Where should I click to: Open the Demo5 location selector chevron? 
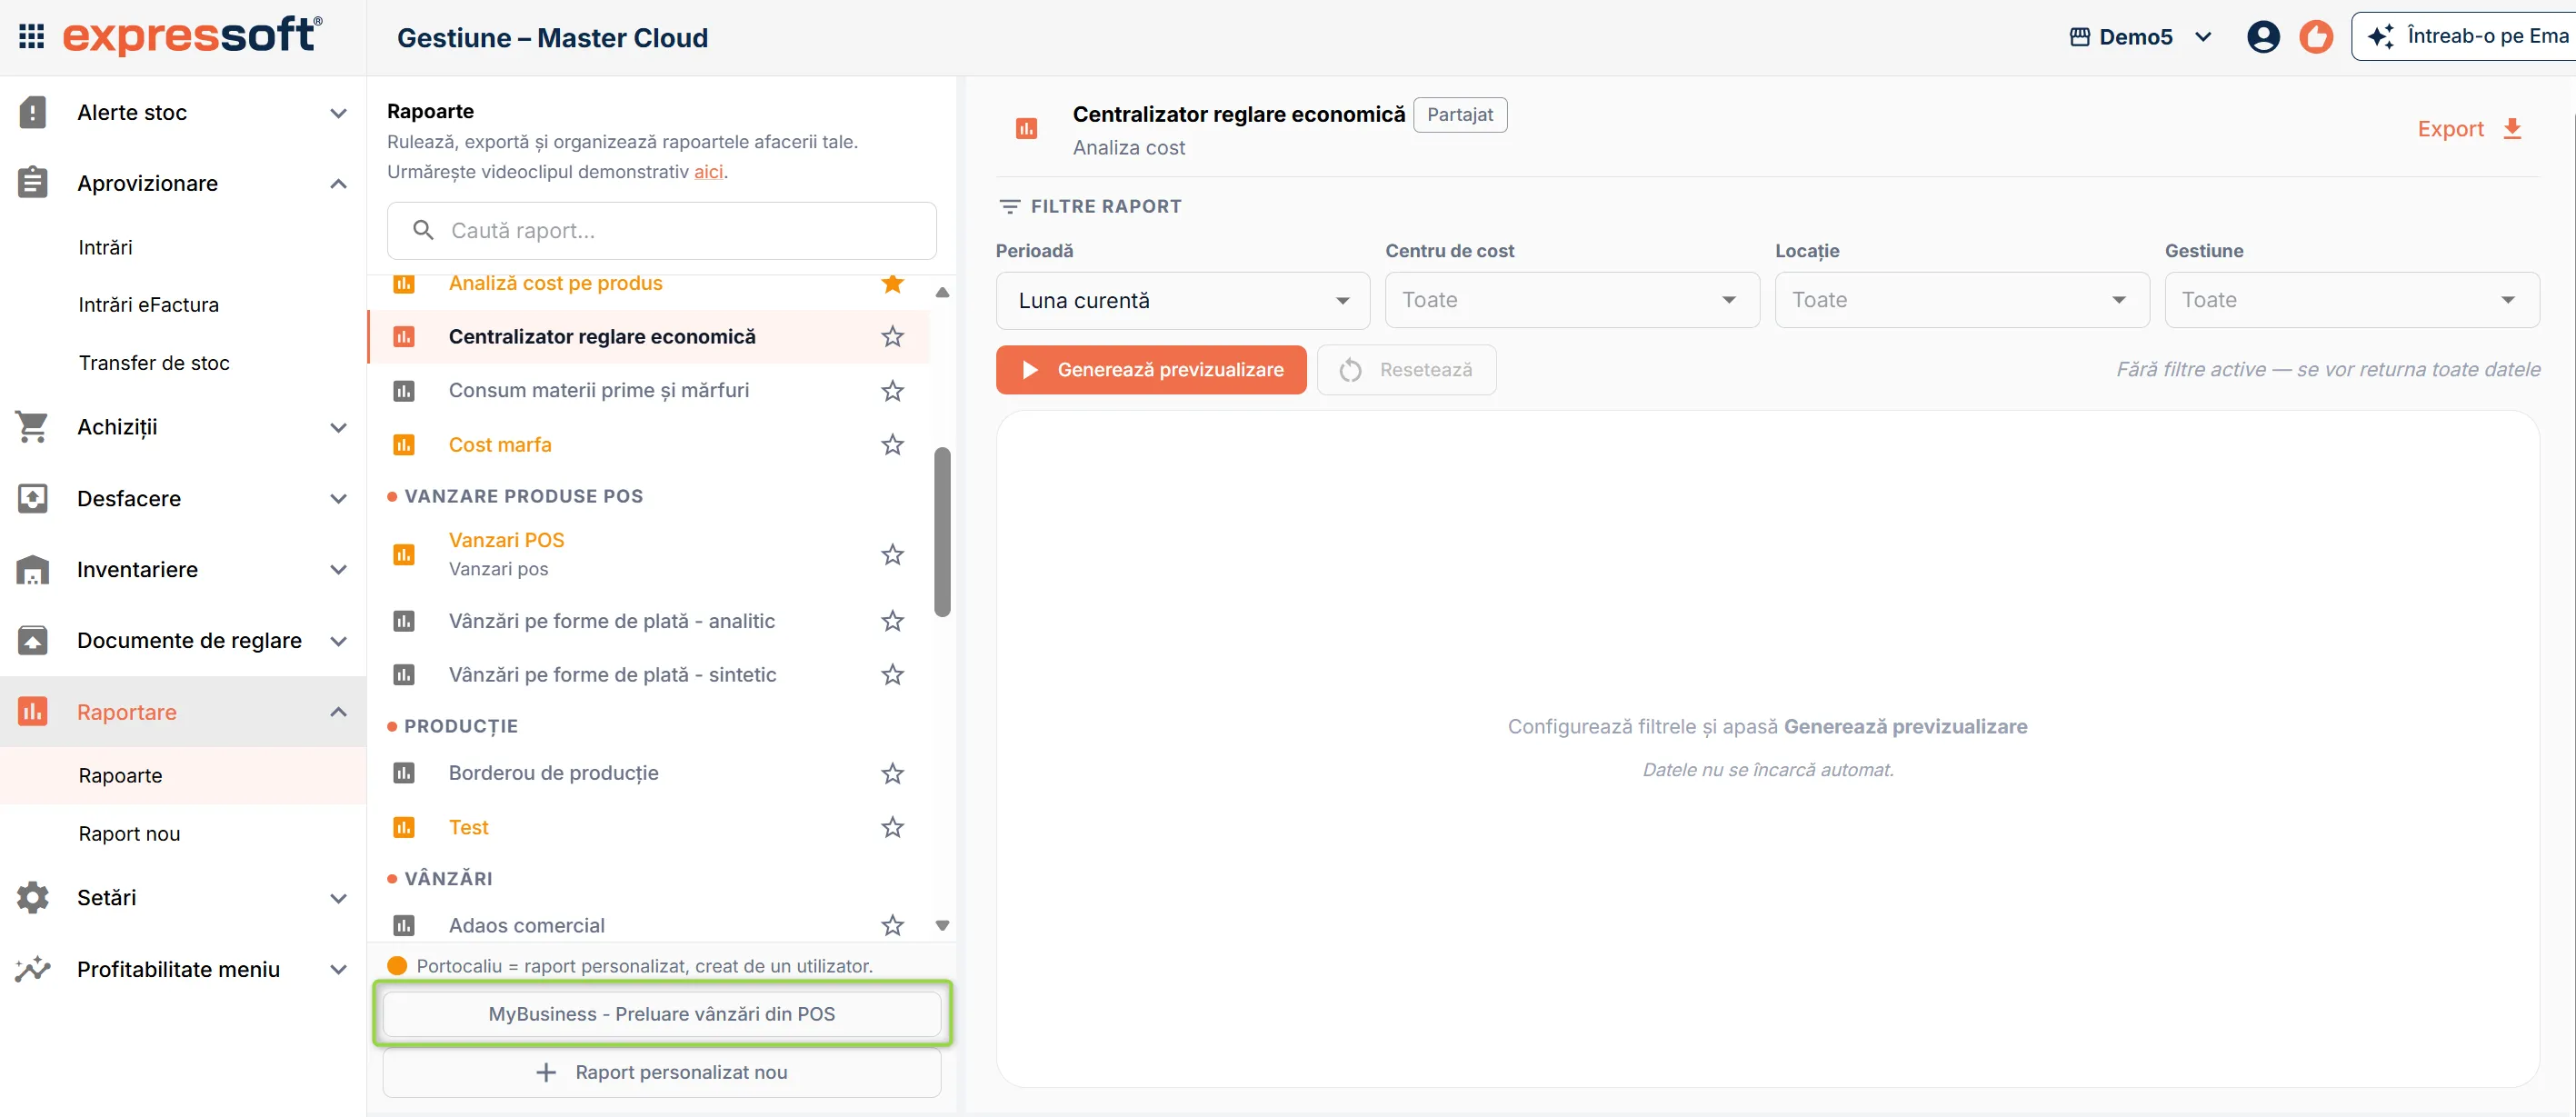[x=2203, y=37]
